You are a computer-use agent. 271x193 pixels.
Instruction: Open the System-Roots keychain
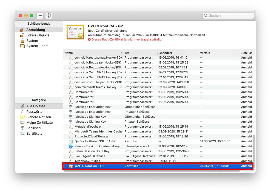(x=37, y=46)
